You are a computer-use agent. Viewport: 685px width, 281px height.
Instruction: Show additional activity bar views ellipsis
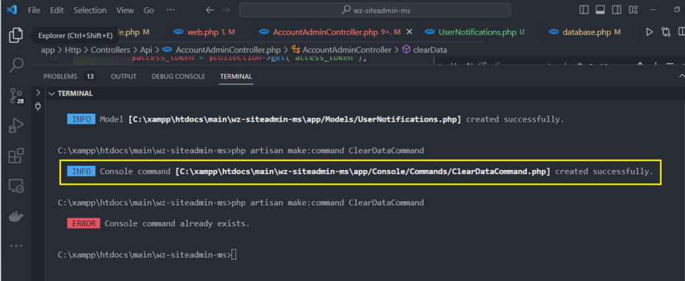tap(16, 245)
